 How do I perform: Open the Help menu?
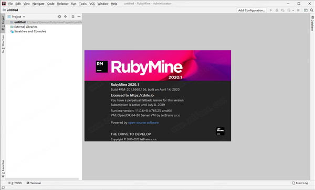(114, 4)
